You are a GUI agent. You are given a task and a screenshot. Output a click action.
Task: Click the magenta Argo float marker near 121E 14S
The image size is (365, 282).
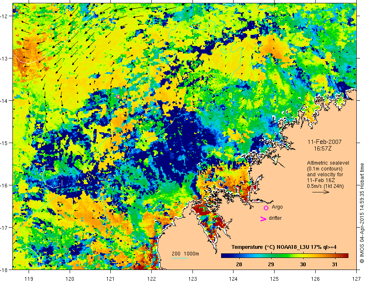(118, 97)
